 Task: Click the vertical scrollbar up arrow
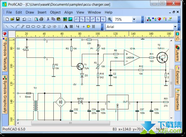tap(171, 41)
